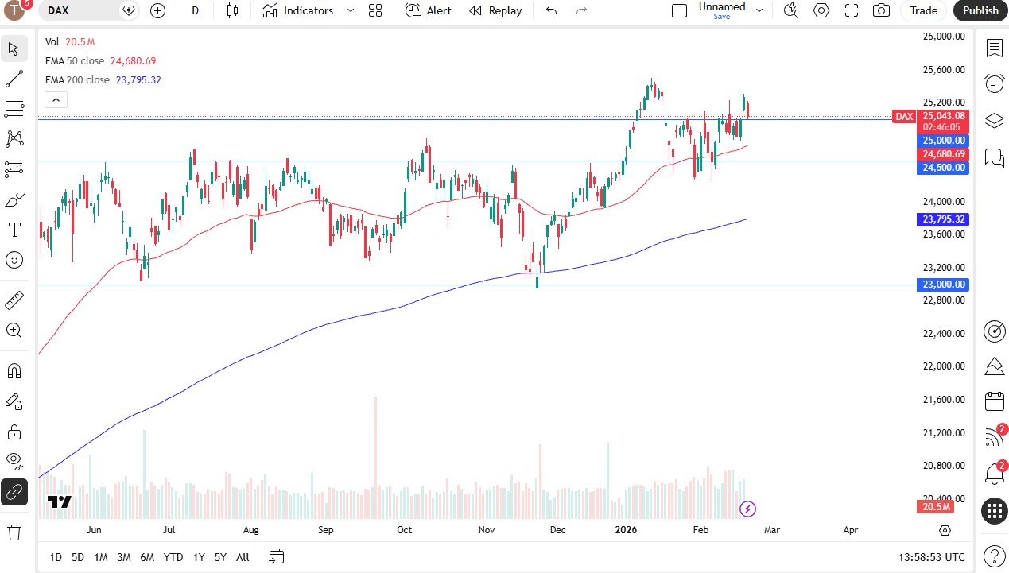Hide all drawings with eye icon
The width and height of the screenshot is (1009, 573).
click(14, 462)
